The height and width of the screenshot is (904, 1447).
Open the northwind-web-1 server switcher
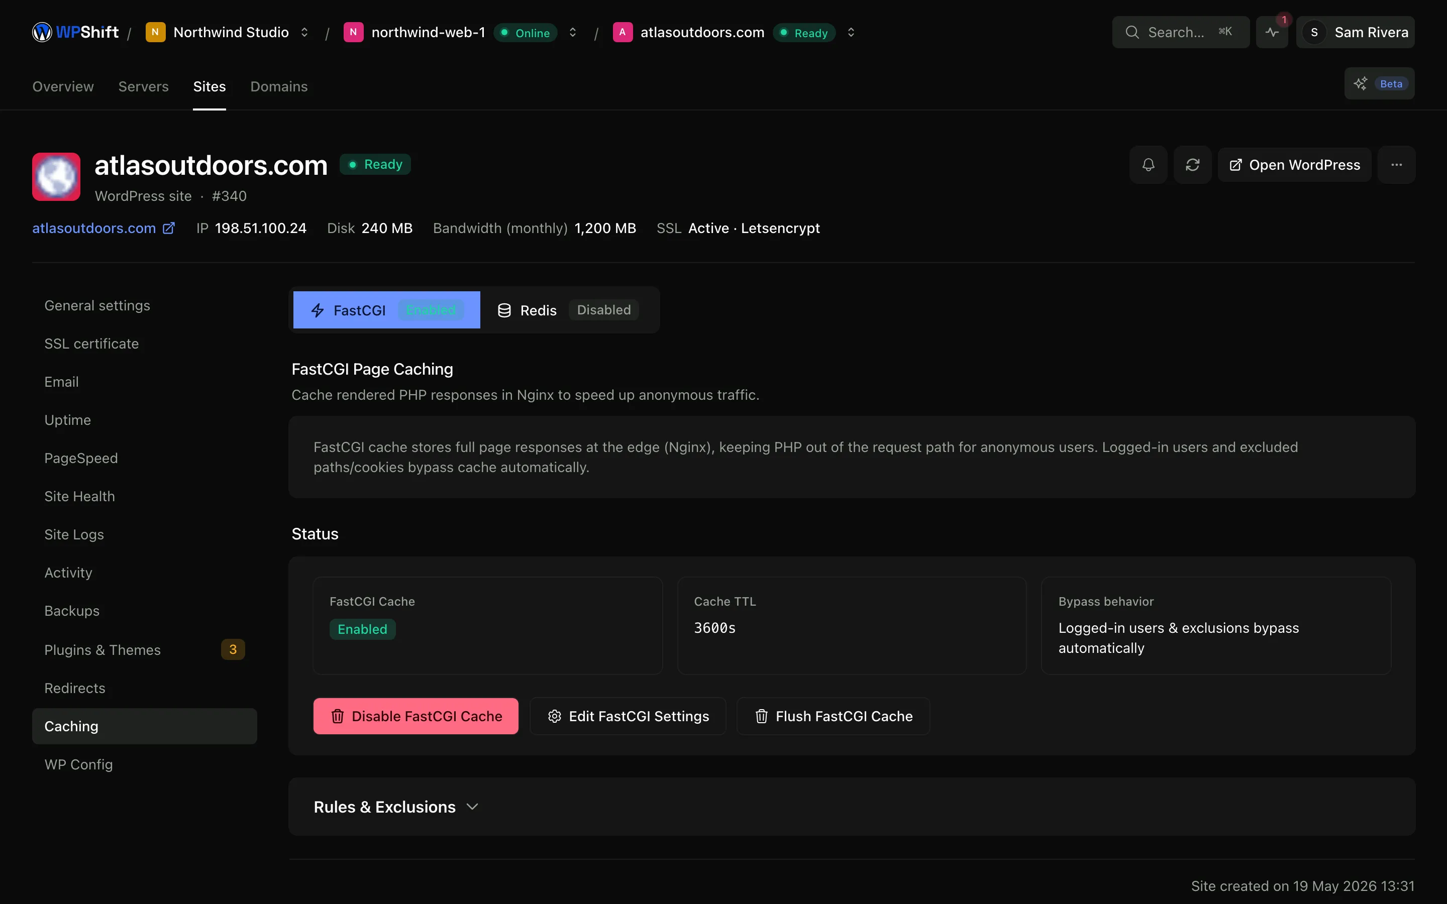click(572, 32)
